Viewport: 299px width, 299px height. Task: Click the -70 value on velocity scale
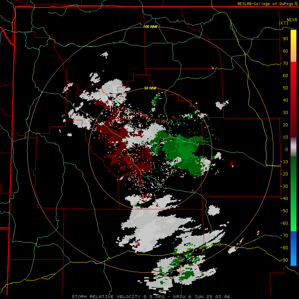284,236
